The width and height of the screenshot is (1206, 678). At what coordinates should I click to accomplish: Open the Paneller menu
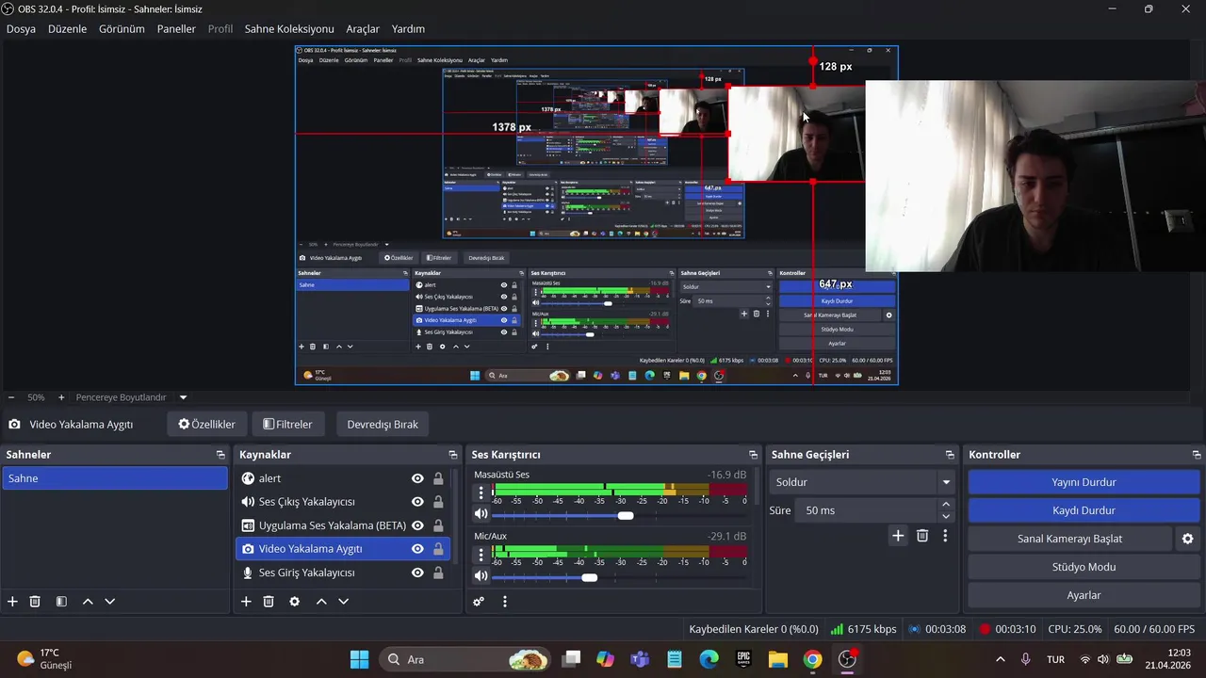(176, 29)
